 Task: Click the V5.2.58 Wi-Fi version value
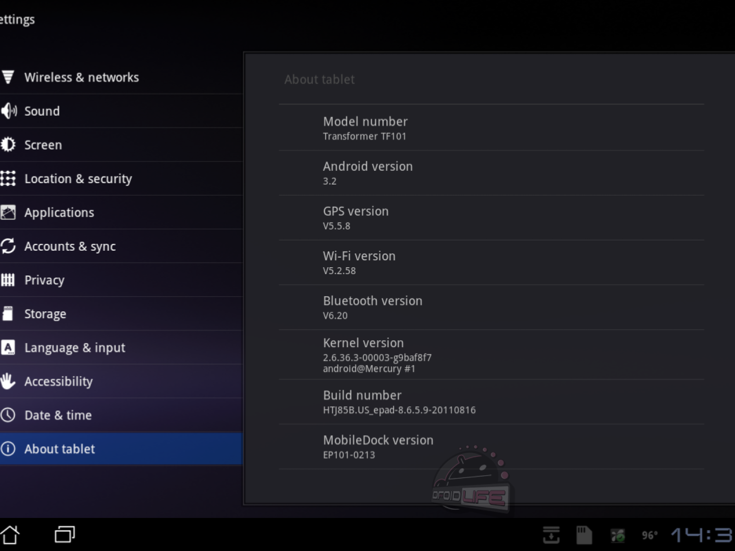pos(339,271)
